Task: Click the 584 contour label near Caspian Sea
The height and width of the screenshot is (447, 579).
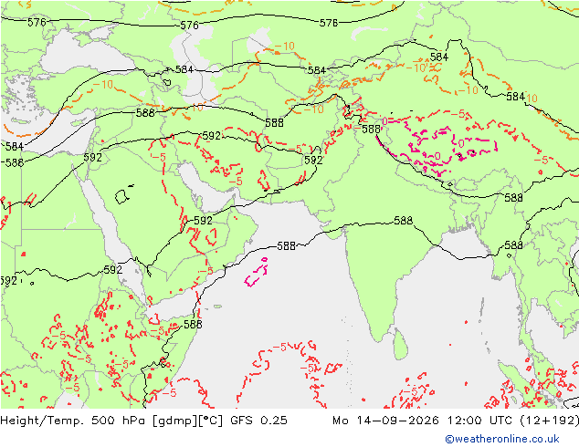Action: coord(184,69)
